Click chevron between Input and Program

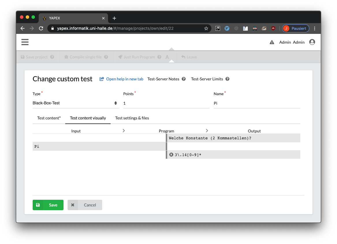click(124, 131)
